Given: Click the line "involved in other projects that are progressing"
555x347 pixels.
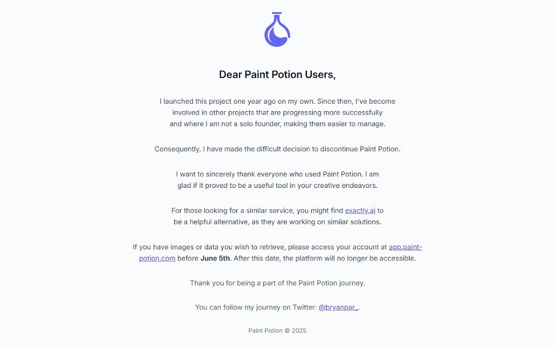Looking at the screenshot, I should click(x=277, y=112).
